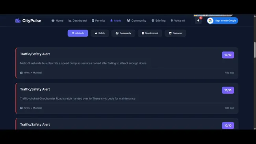
Task: Open the Briefing page
Action: tap(158, 20)
